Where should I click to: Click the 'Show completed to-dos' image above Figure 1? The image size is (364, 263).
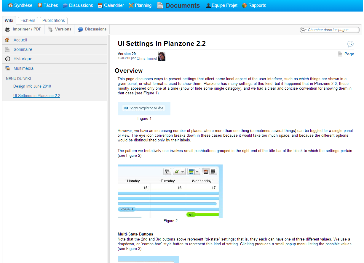click(144, 108)
